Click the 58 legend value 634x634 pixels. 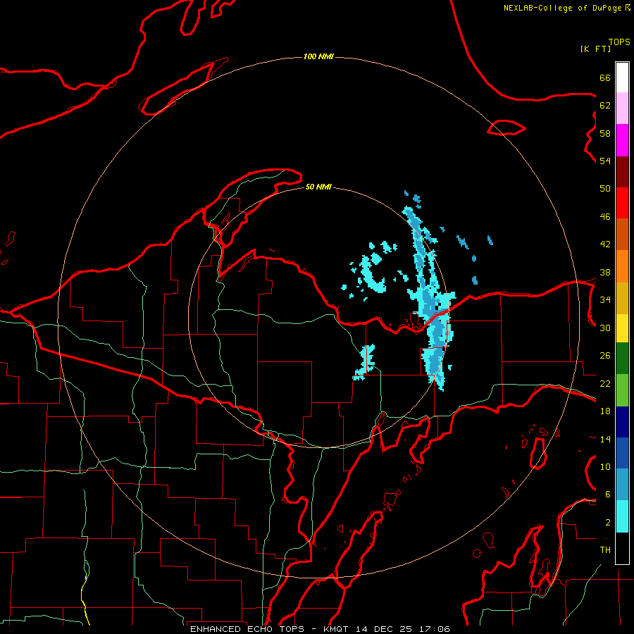(605, 133)
